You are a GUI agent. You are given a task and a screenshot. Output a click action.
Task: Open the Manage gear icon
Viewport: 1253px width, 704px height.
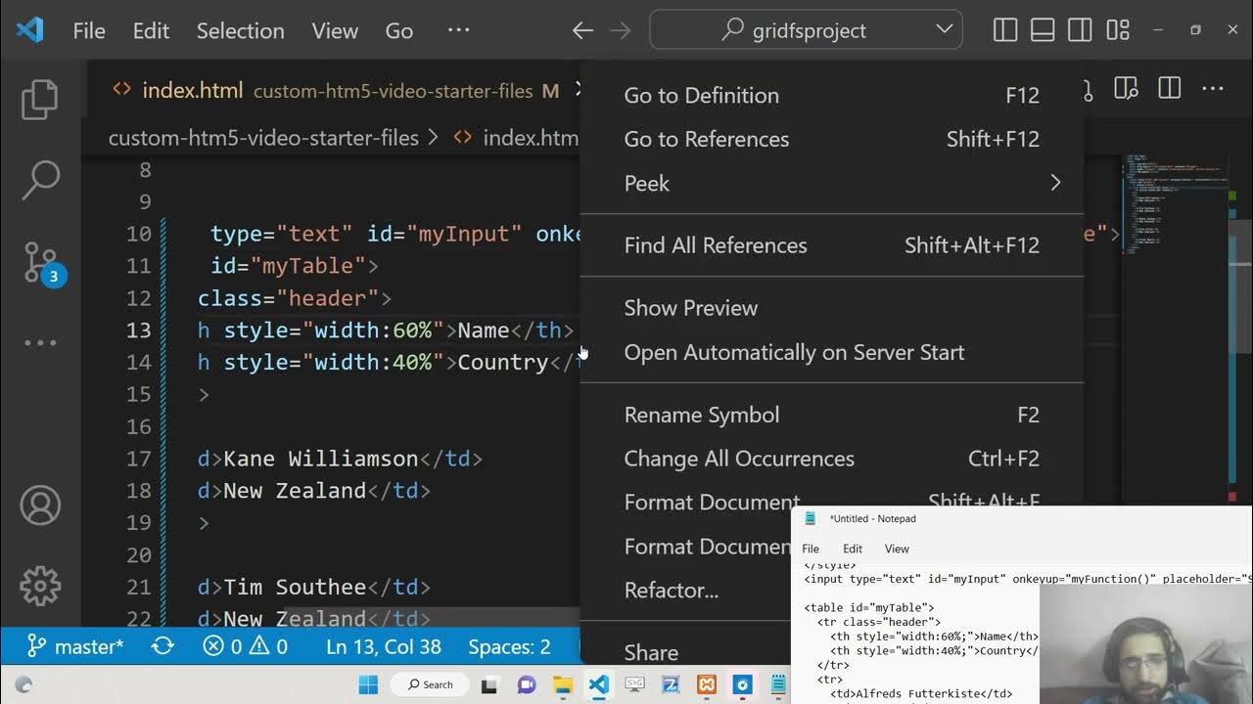(40, 586)
